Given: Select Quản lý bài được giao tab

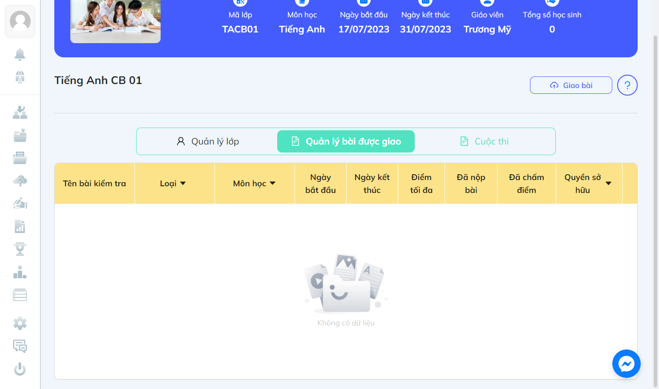Looking at the screenshot, I should pyautogui.click(x=346, y=141).
